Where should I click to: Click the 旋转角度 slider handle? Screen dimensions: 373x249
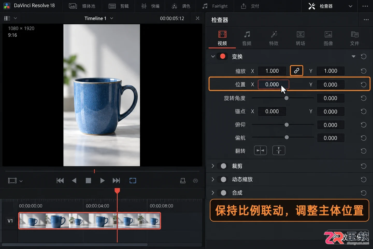click(x=286, y=98)
